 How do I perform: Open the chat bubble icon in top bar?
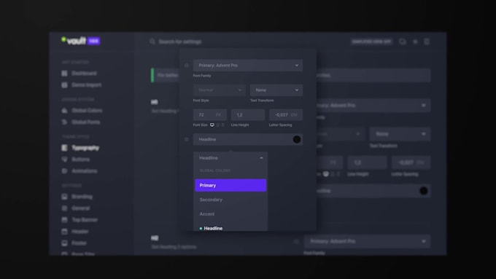(x=403, y=42)
